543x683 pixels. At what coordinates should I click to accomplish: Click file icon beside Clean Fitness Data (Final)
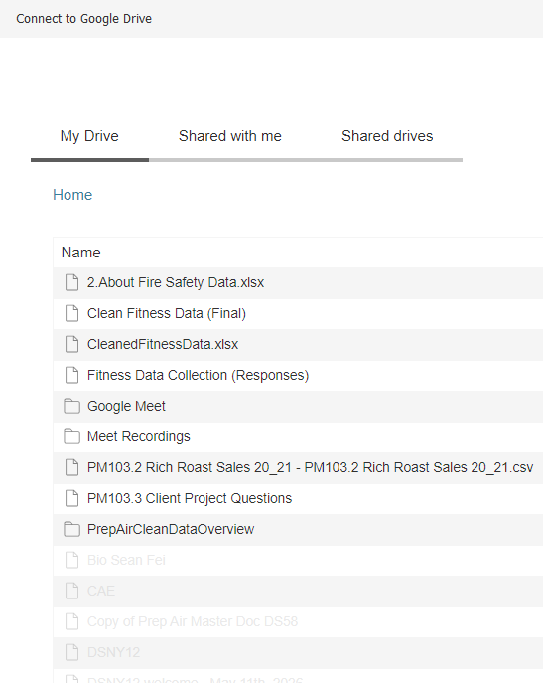pyautogui.click(x=71, y=313)
